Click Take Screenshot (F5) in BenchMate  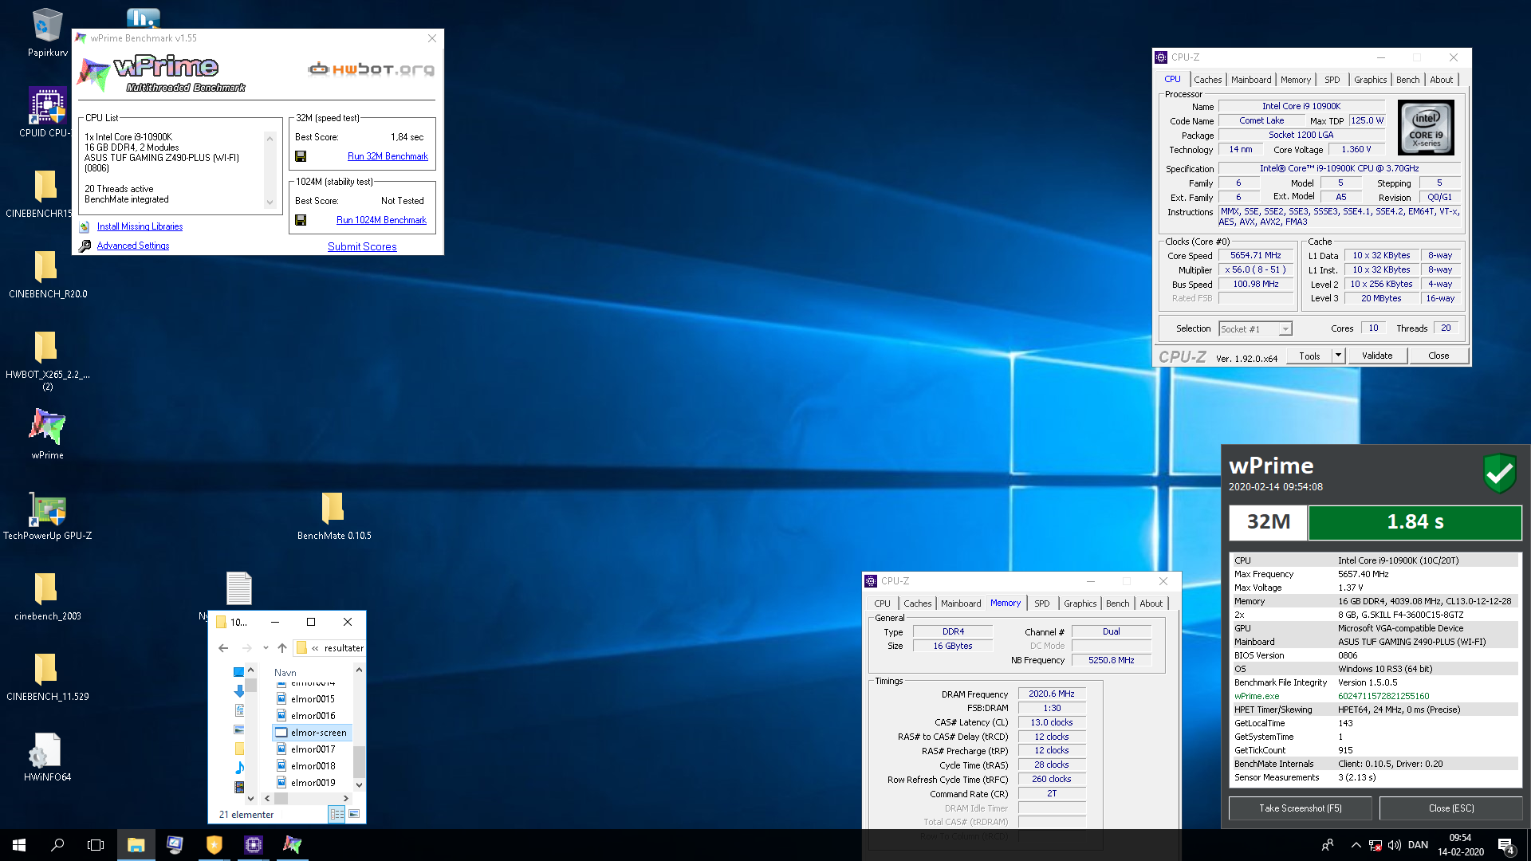pyautogui.click(x=1300, y=808)
